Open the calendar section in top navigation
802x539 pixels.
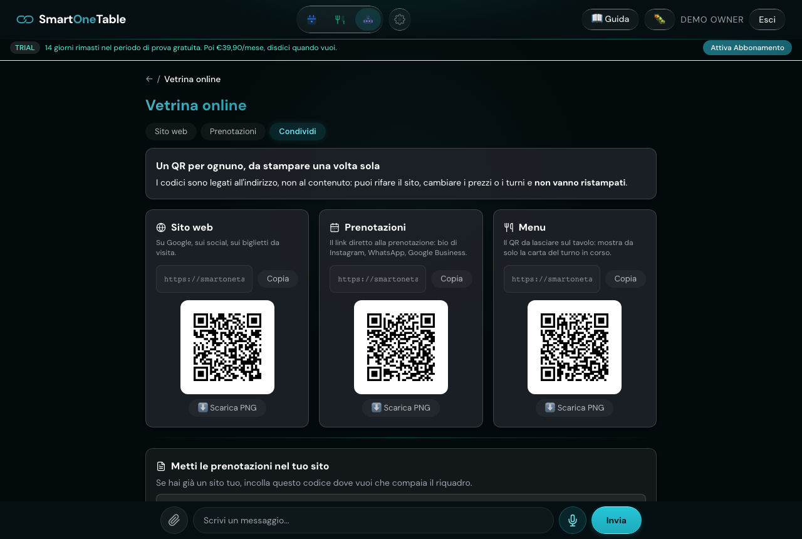pyautogui.click(x=311, y=19)
